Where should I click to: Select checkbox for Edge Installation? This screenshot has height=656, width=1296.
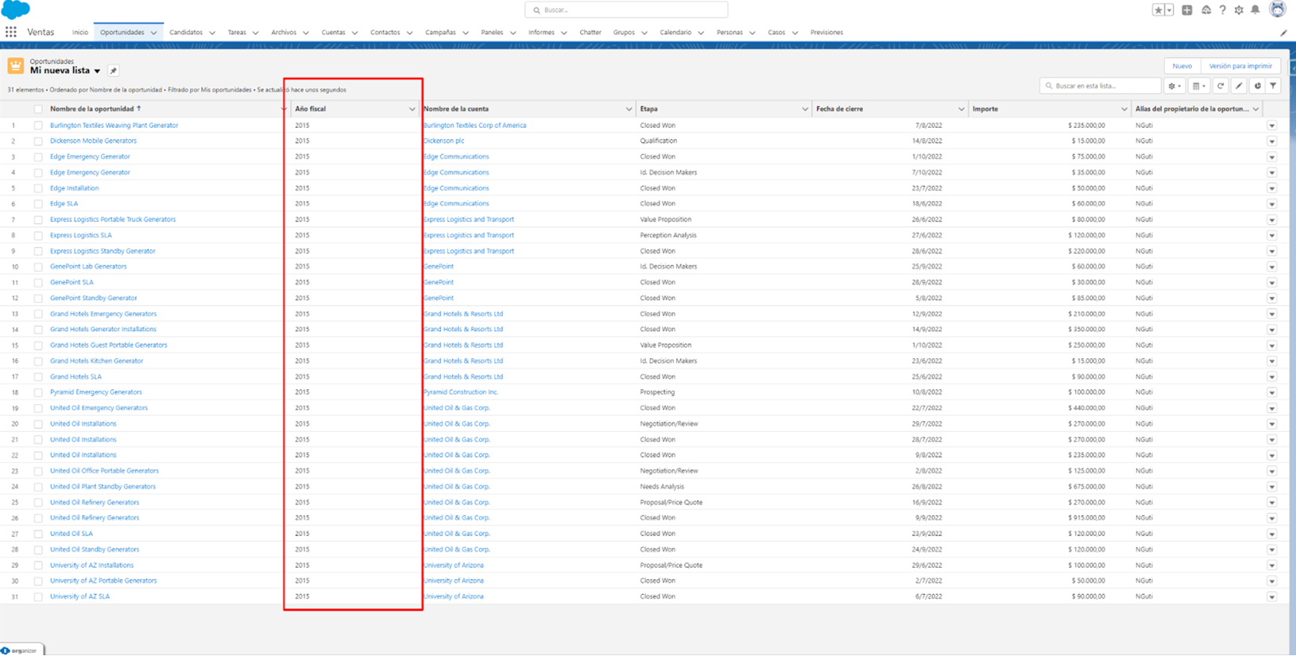click(x=38, y=188)
